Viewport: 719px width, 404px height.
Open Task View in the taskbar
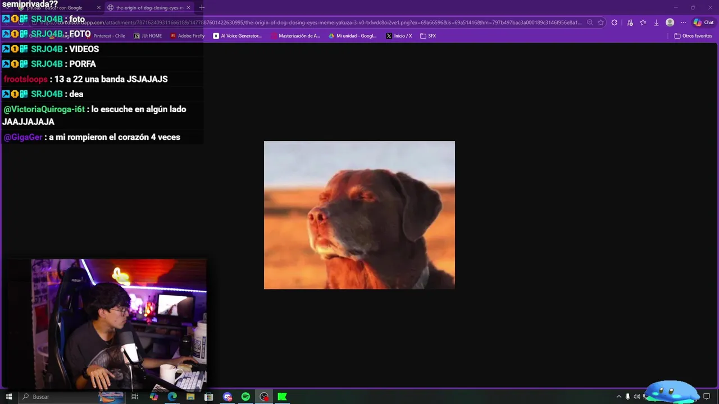pyautogui.click(x=134, y=397)
